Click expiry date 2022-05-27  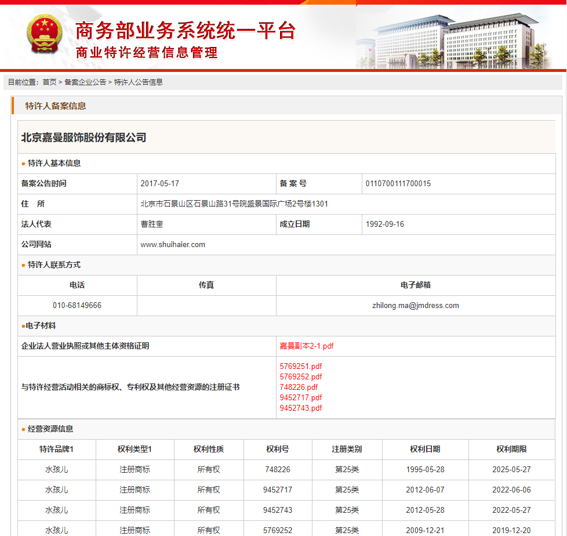click(512, 510)
